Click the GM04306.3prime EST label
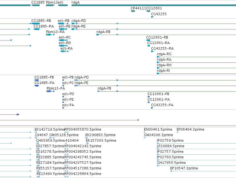The height and width of the screenshot is (178, 236). click(158, 135)
